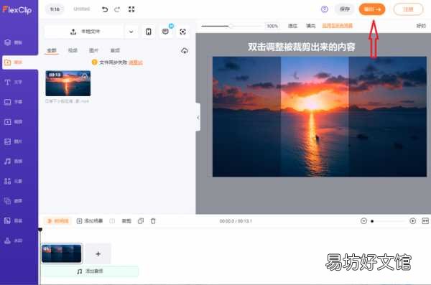Screen dimensions: 431x285
Task: Zoom out the timeline with minus icon
Action: (363, 221)
